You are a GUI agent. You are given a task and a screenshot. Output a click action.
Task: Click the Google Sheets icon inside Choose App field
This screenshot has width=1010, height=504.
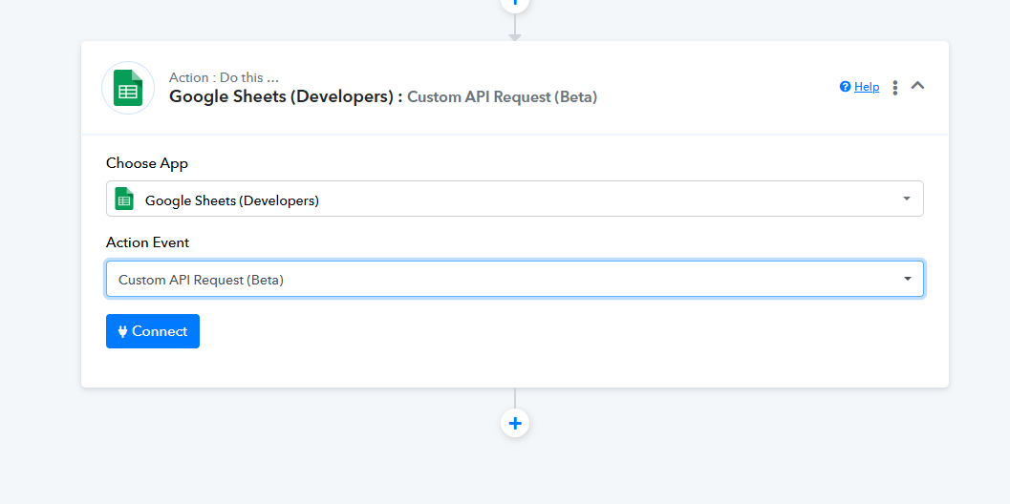pos(124,199)
